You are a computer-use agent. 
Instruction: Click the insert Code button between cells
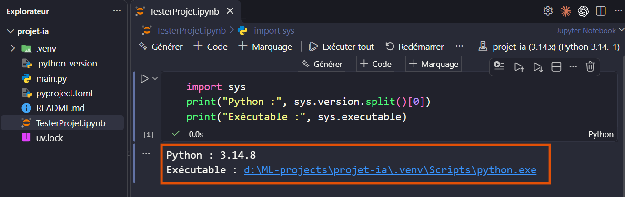375,64
